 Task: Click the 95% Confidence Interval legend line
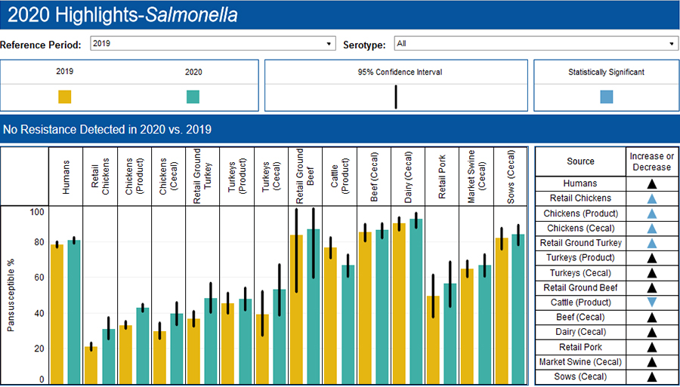coord(395,97)
